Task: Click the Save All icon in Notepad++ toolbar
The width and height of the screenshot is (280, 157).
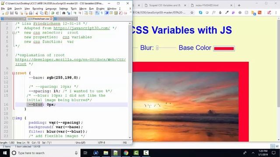Action: (17, 13)
